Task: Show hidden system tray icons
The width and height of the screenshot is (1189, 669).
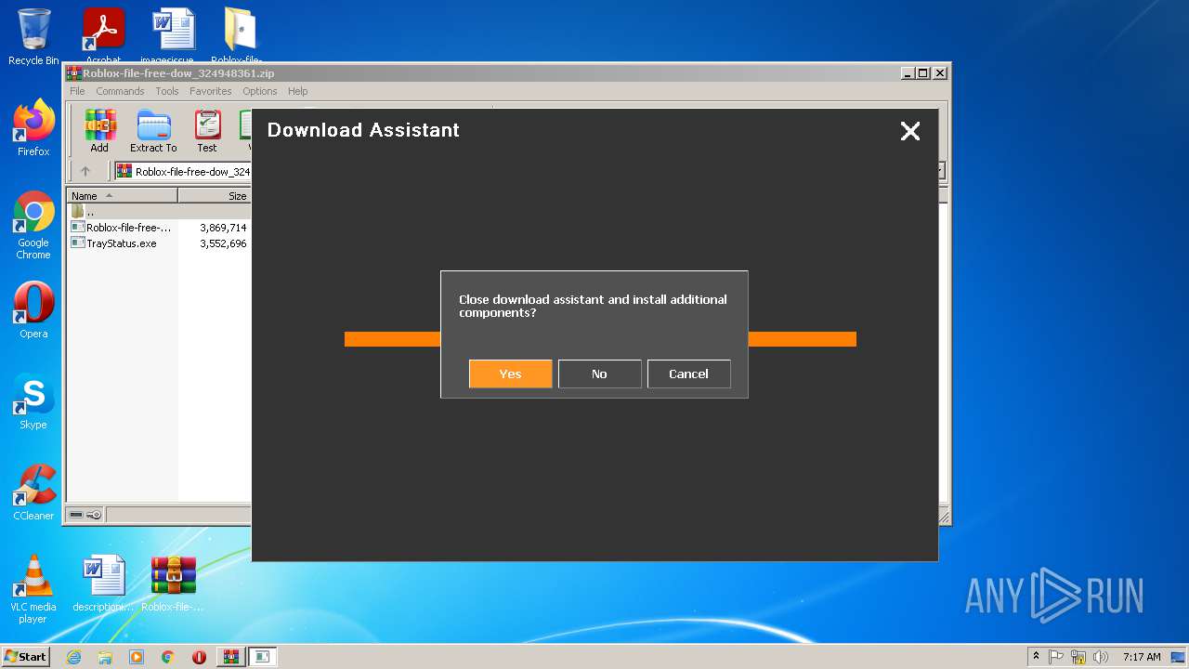Action: click(1036, 657)
